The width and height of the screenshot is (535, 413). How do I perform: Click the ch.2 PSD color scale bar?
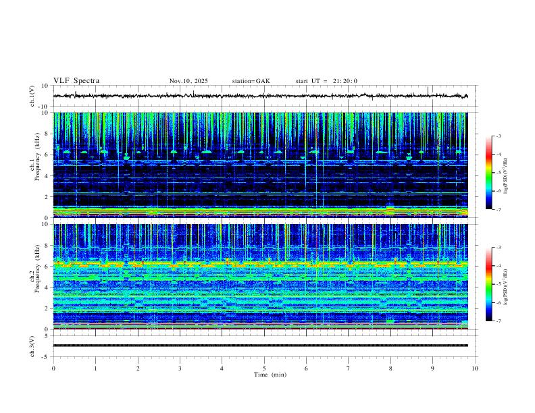coord(488,284)
